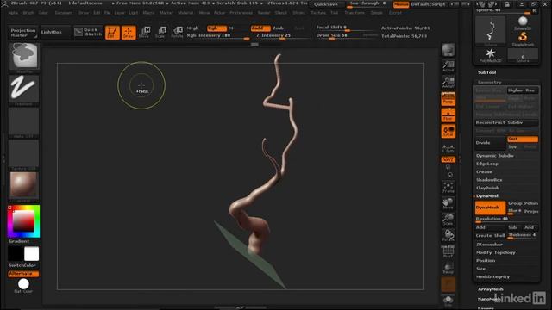Activate Edit mode button
The image size is (552, 310).
[112, 33]
